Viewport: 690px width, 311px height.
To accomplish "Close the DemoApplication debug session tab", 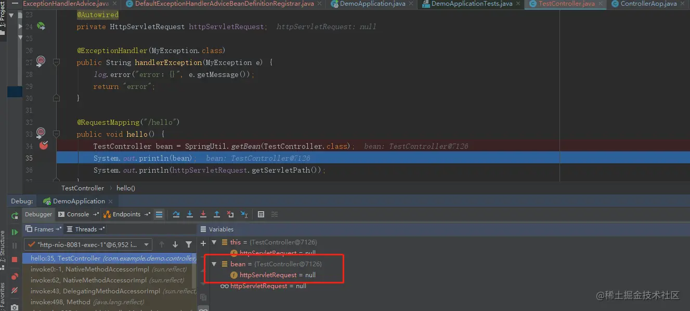I will [x=111, y=201].
